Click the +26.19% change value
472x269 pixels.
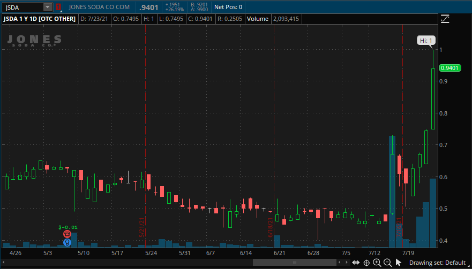point(175,10)
